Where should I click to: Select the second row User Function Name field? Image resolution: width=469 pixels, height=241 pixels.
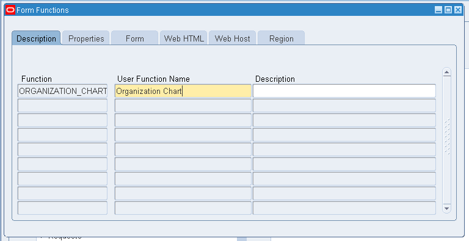click(183, 106)
